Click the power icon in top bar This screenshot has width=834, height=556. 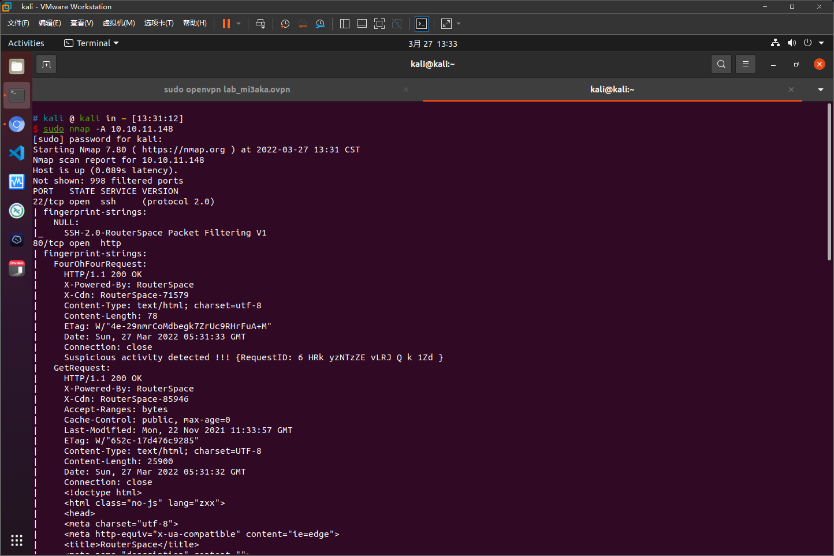(x=807, y=43)
